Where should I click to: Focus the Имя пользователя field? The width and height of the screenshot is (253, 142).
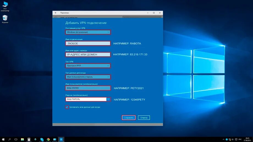(88, 88)
